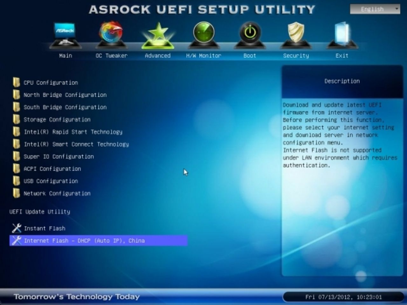407x305 pixels.
Task: Open Network Configuration
Action: click(57, 193)
